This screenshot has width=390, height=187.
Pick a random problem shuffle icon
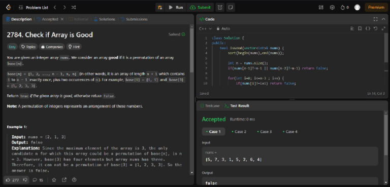74,8
